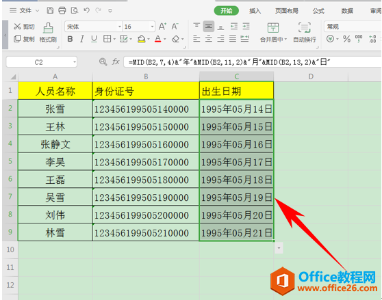Viewport: 382px width, 300px height.
Task: Select column B header
Action: pos(146,77)
